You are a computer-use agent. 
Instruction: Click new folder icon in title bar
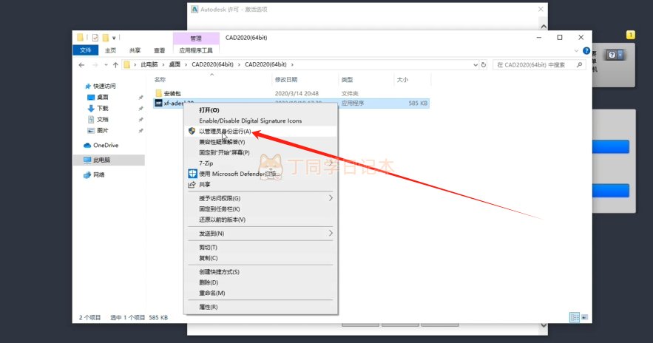(106, 38)
